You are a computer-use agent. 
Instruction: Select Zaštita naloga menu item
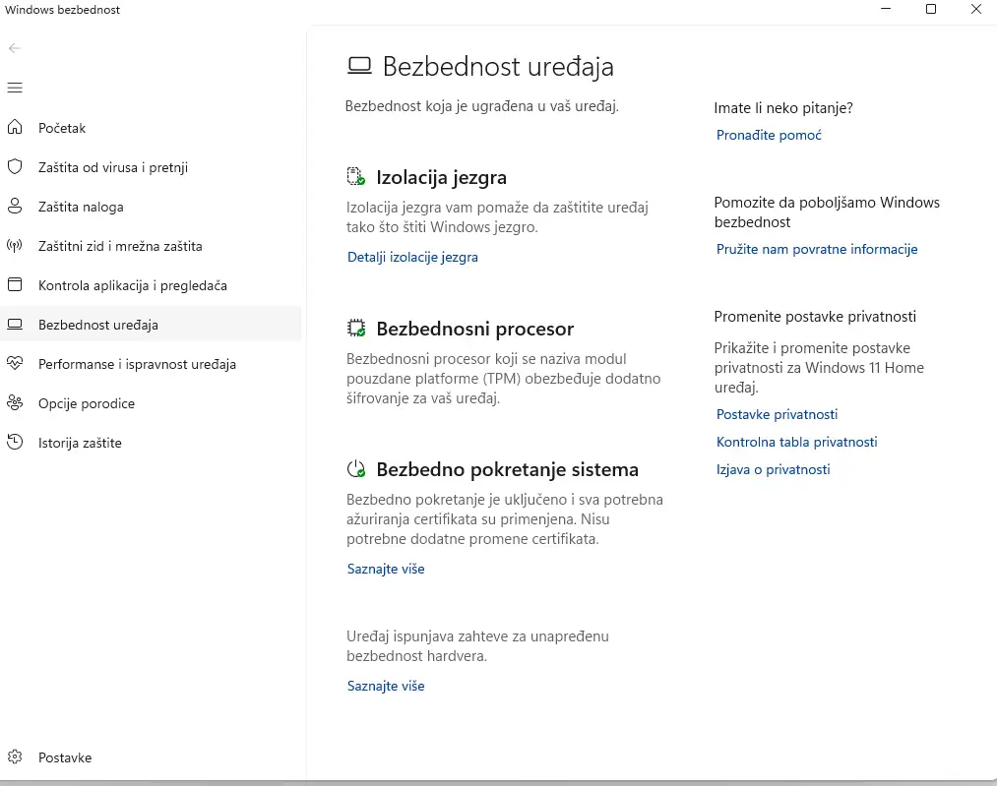point(151,207)
